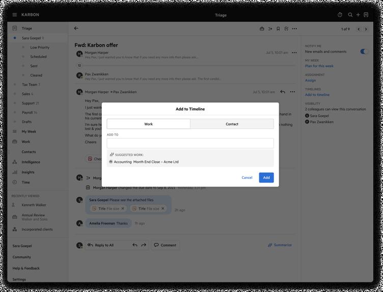Click the Assign link

pos(310,81)
